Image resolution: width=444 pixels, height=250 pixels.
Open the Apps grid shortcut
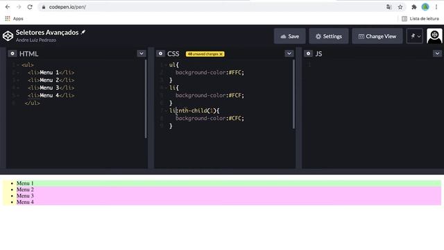[x=14, y=19]
